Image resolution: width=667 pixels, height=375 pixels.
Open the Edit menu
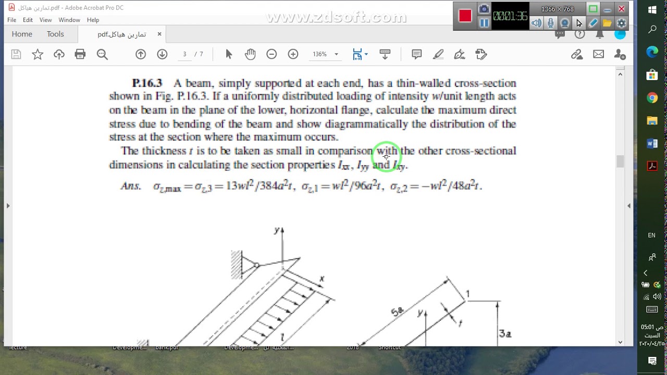28,20
